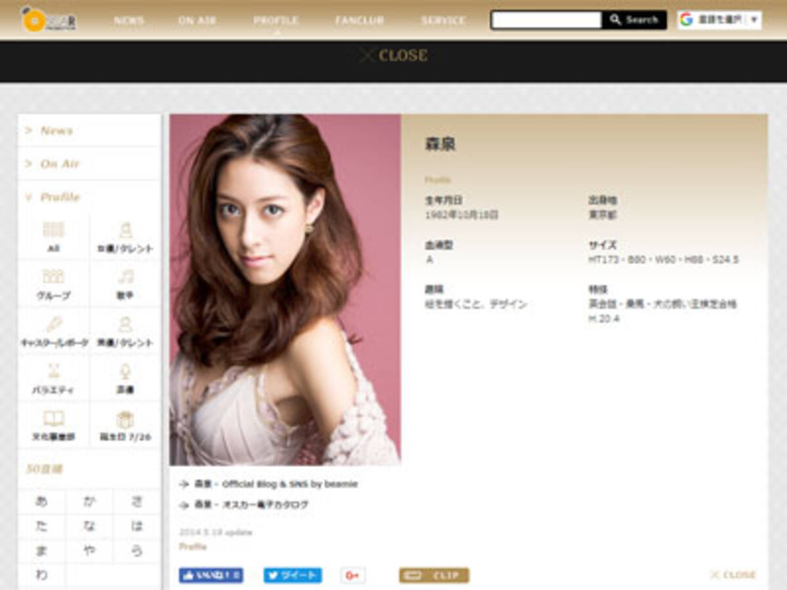Expand the News section in sidebar
The height and width of the screenshot is (590, 787).
coord(89,130)
